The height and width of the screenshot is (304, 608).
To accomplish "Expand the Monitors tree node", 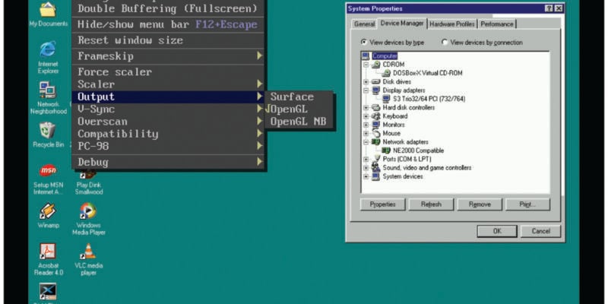I will 366,125.
